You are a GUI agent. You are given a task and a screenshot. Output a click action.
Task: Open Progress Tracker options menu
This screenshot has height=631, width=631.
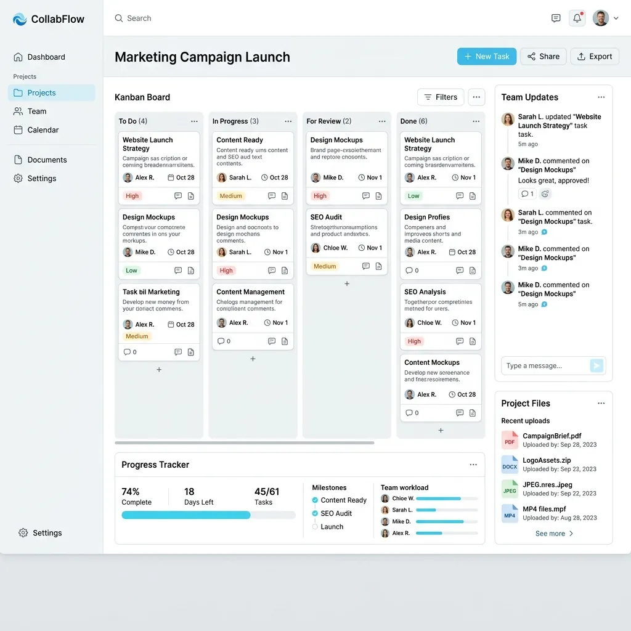coord(473,465)
